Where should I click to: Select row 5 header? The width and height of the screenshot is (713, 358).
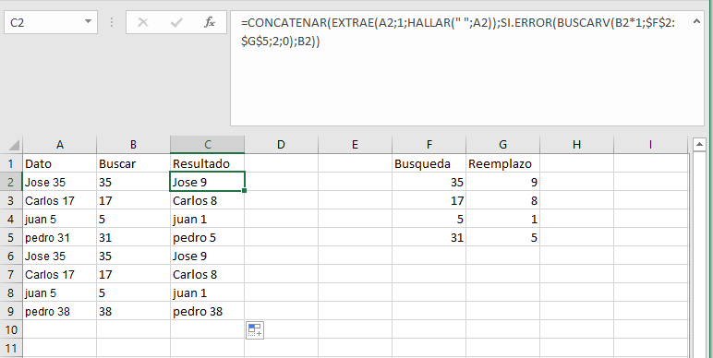click(11, 238)
